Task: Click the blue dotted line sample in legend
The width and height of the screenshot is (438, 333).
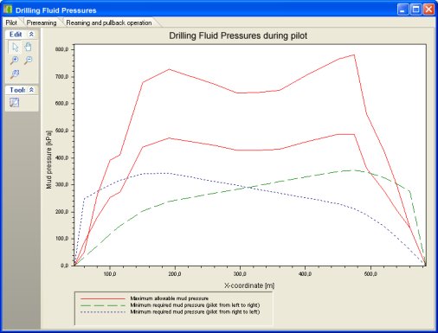Action: (103, 312)
